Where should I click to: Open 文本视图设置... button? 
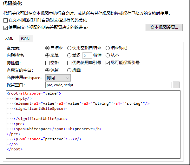point(164,27)
